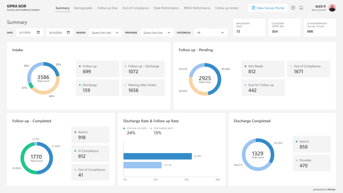
Task: Click the powered by AArete link
Action: point(324,189)
